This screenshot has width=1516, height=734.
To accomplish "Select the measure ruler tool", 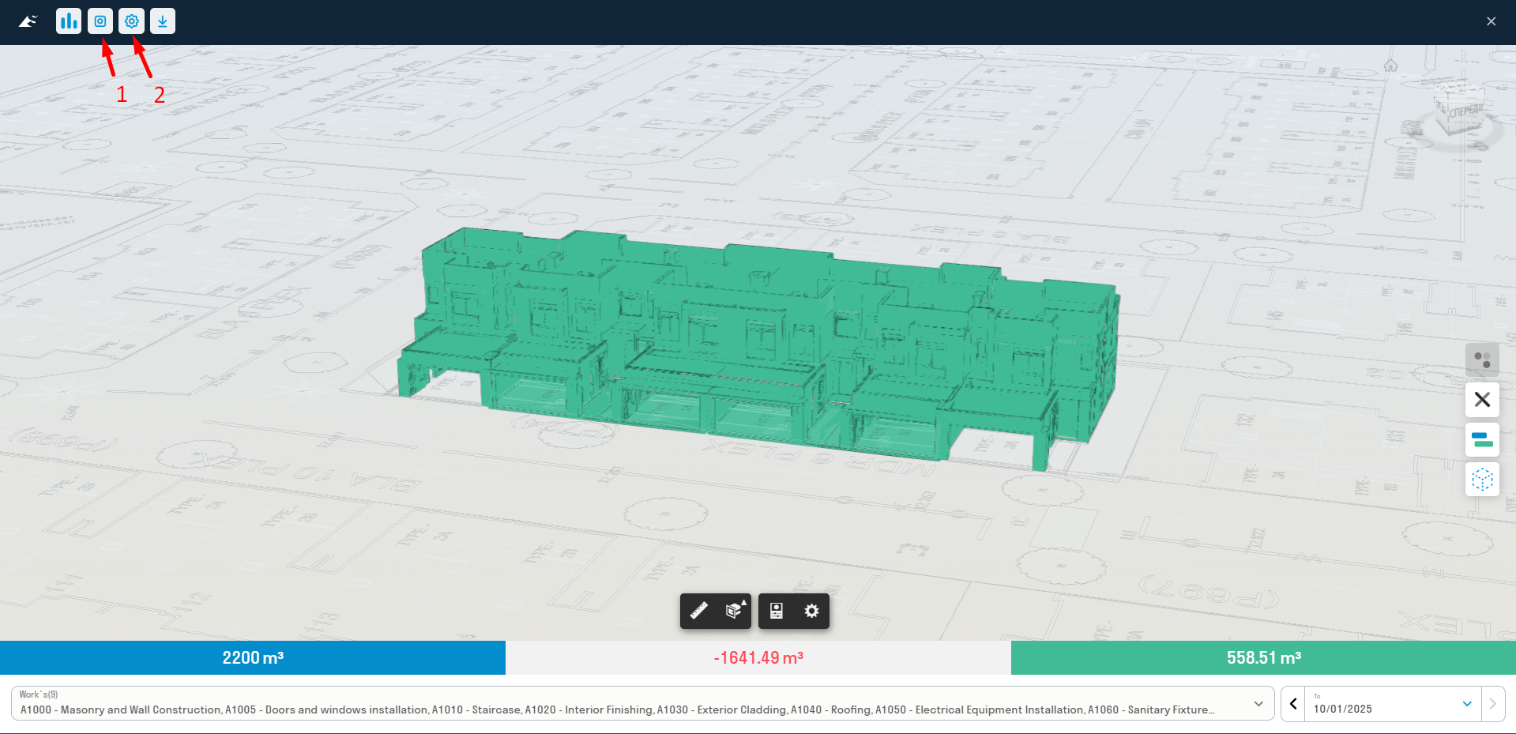I will [698, 611].
